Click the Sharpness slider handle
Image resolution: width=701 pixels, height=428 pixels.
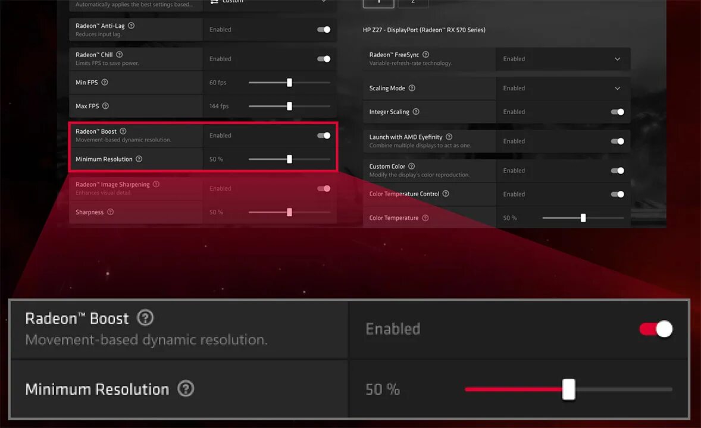289,212
